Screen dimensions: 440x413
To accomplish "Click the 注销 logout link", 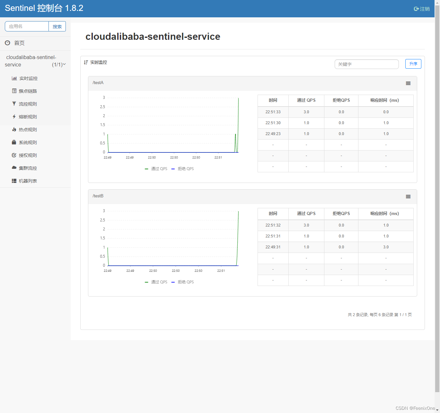I will click(x=422, y=9).
